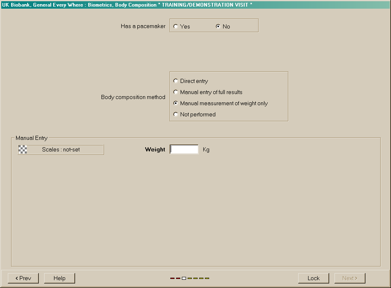The width and height of the screenshot is (391, 288).
Task: Choose Direct entry body composition method
Action: tap(176, 81)
